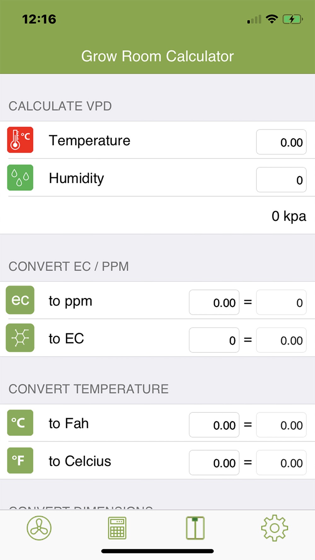
Task: Select the Humidity value field
Action: [x=281, y=180]
